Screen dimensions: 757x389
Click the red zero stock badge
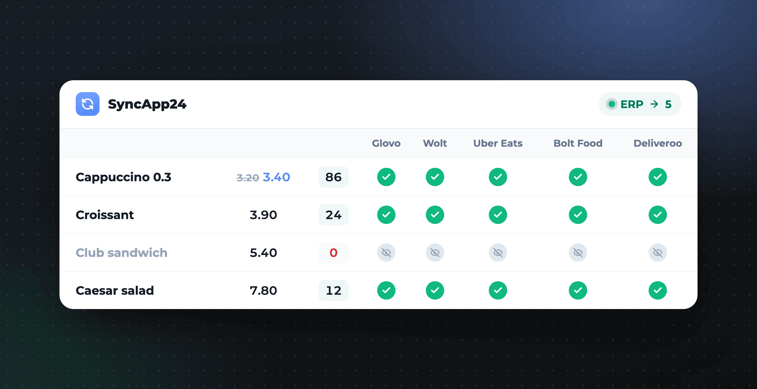point(334,253)
